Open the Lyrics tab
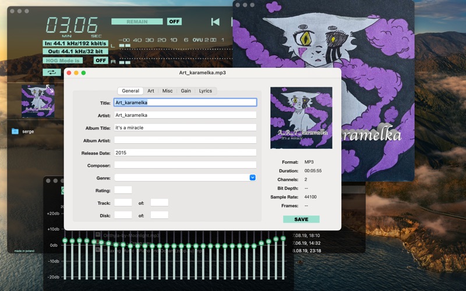Viewport: 466px width, 291px height. (x=206, y=91)
